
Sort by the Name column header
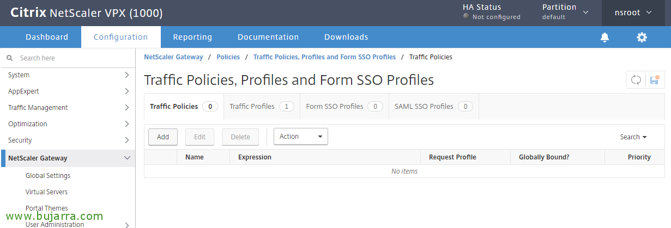(x=195, y=157)
